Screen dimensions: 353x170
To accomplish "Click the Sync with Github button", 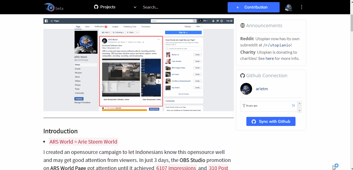I will point(271,122).
